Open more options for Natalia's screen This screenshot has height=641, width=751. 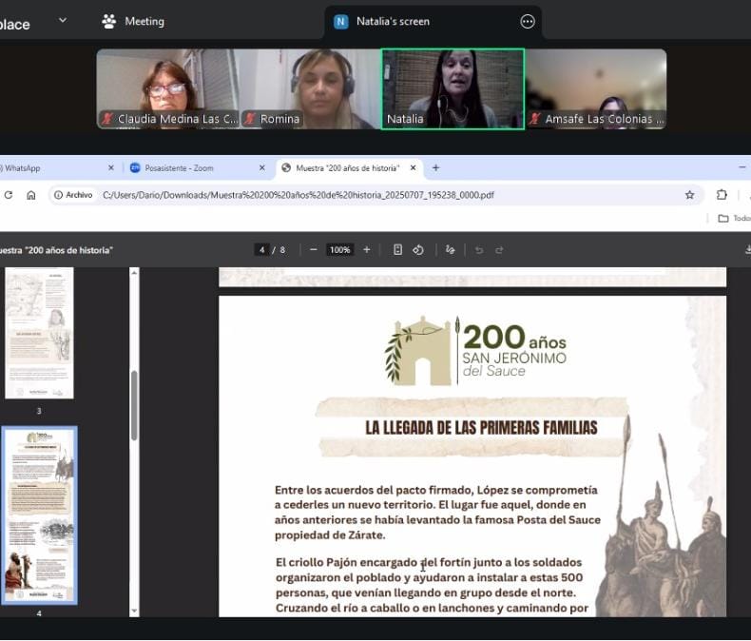tap(528, 21)
